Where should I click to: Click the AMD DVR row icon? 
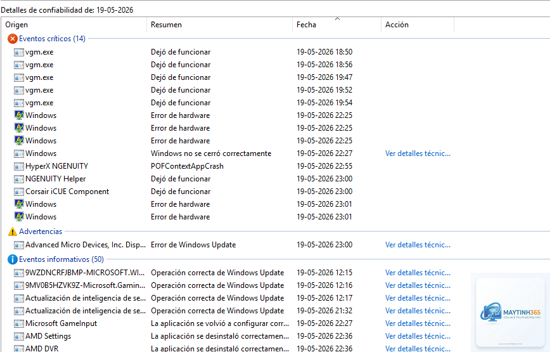(19, 348)
